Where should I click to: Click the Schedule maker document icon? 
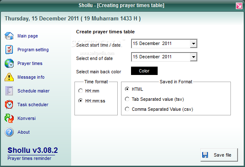click(9, 91)
